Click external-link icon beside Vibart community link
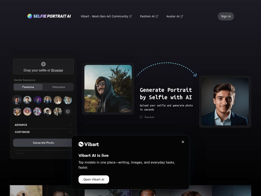This screenshot has height=196, width=261. click(x=130, y=16)
